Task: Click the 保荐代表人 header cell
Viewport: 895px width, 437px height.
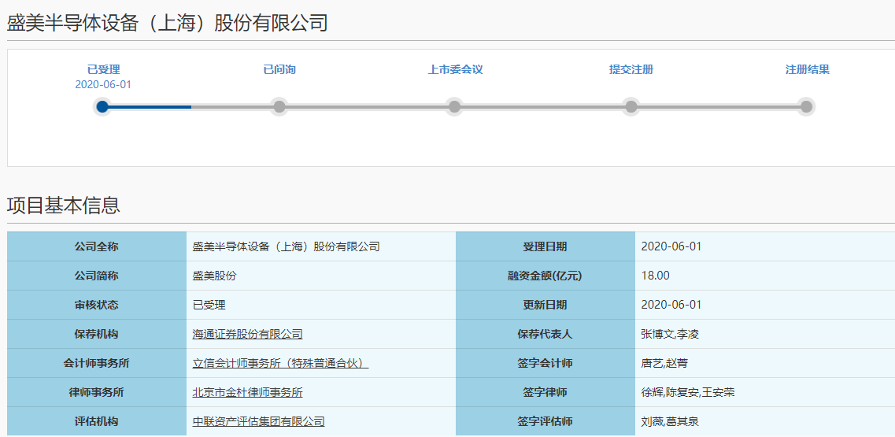Action: tap(545, 334)
